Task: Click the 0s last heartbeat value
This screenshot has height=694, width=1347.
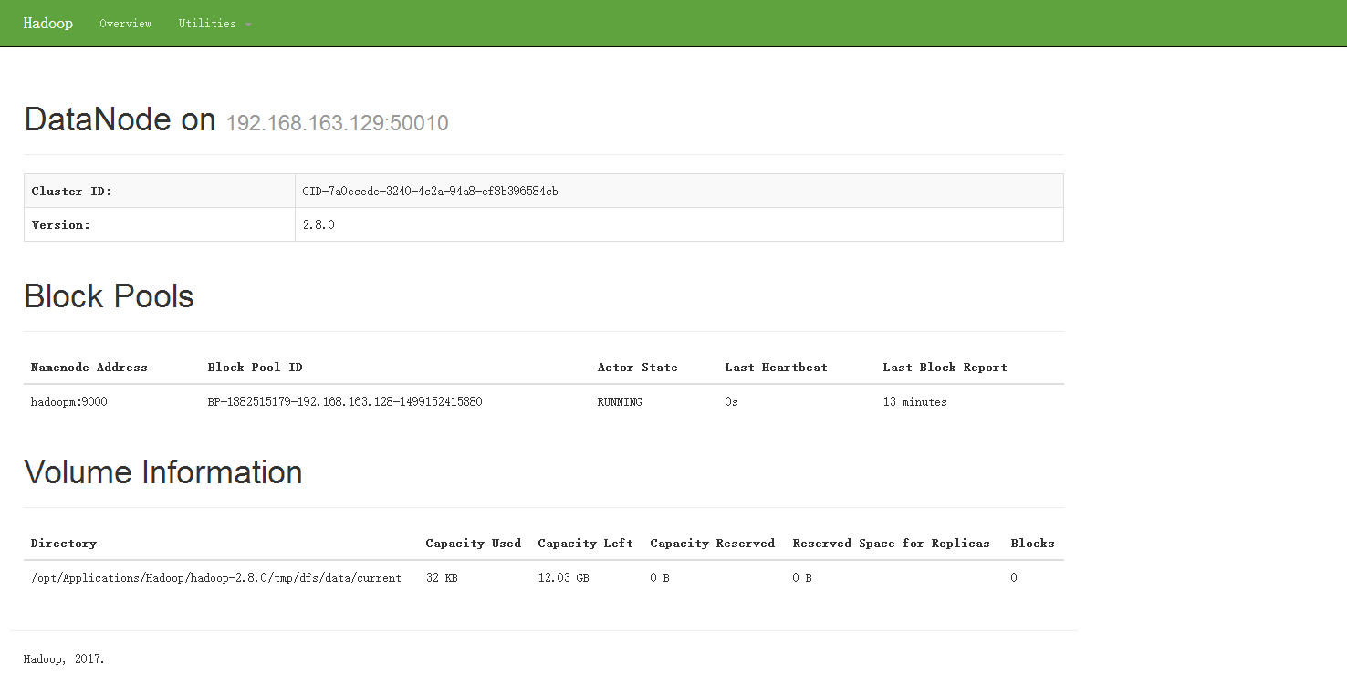Action: point(732,402)
